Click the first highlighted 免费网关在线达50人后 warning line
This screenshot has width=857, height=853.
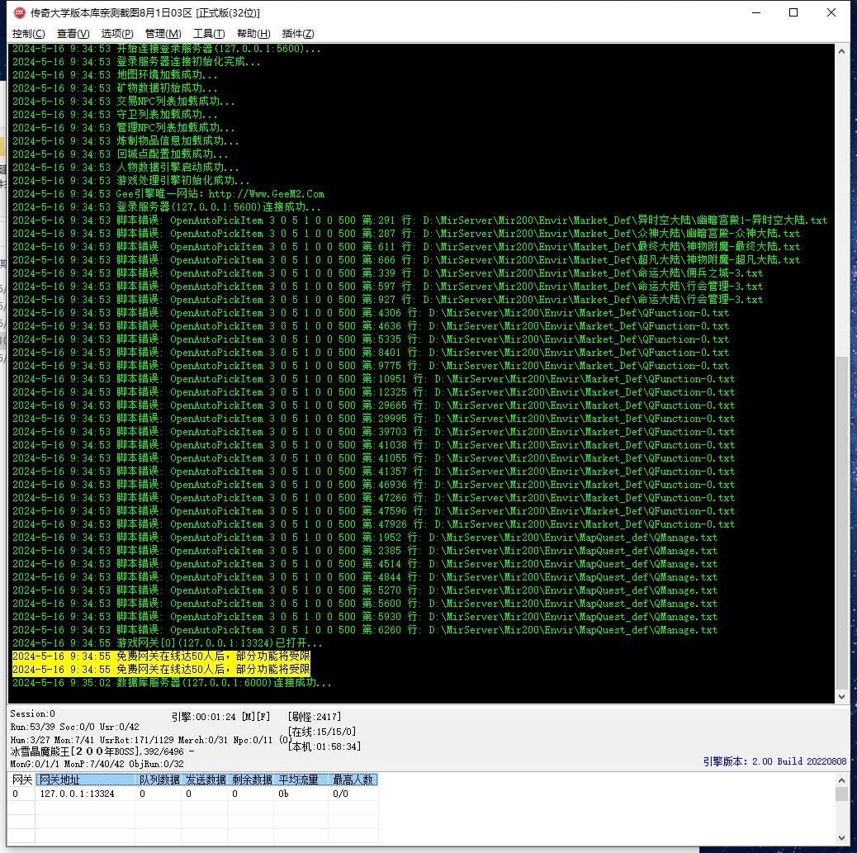click(161, 656)
